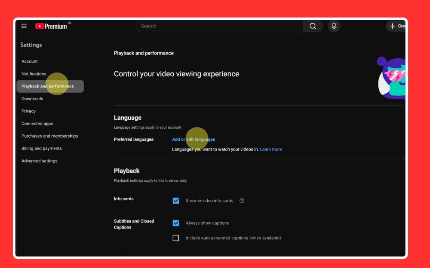Start a voice search with the microphone icon
Screen dimensions: 430x268
(334, 26)
